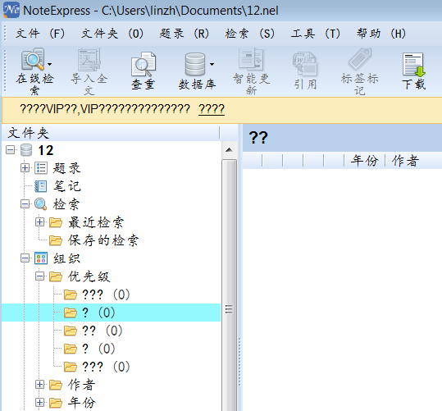Screen dimensions: 442x411
Task: Open dropdown arrow beside 数据库
Action: pos(212,64)
